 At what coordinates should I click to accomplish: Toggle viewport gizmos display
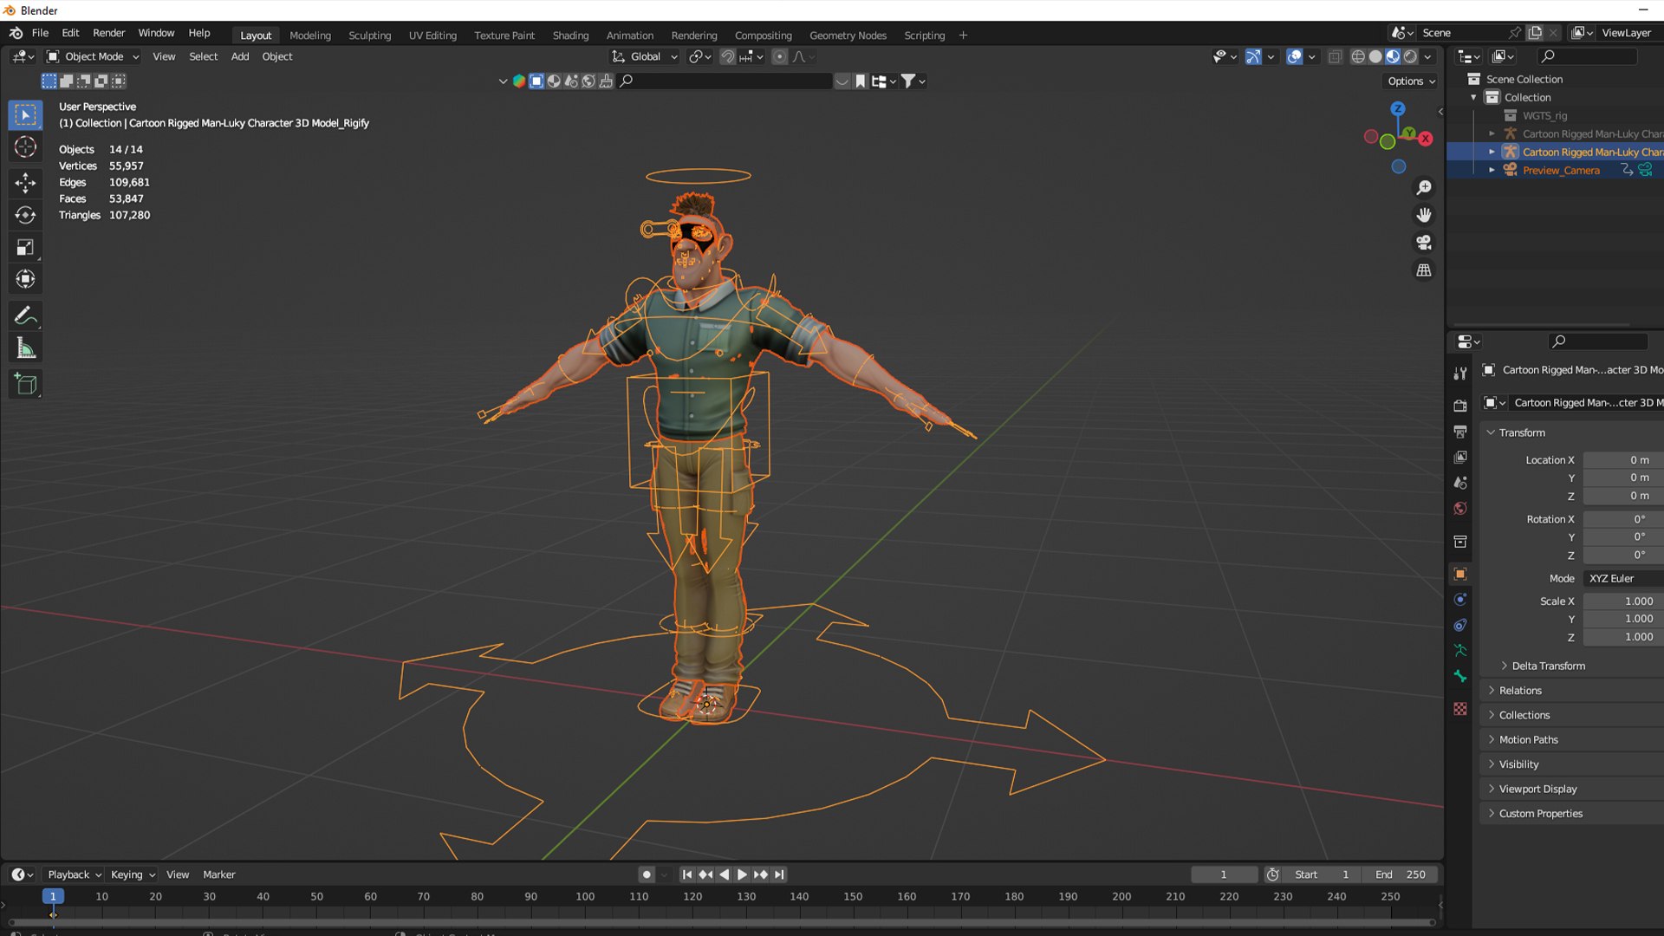[1253, 56]
